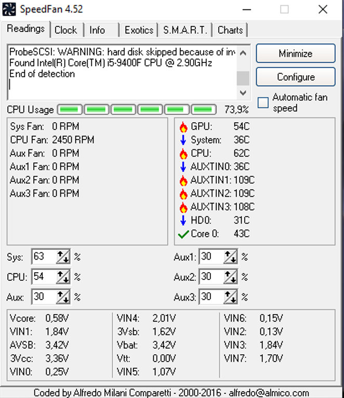Viewport: 344px width, 398px height.
Task: Click the CPU speed field showing 54
Action: [44, 277]
